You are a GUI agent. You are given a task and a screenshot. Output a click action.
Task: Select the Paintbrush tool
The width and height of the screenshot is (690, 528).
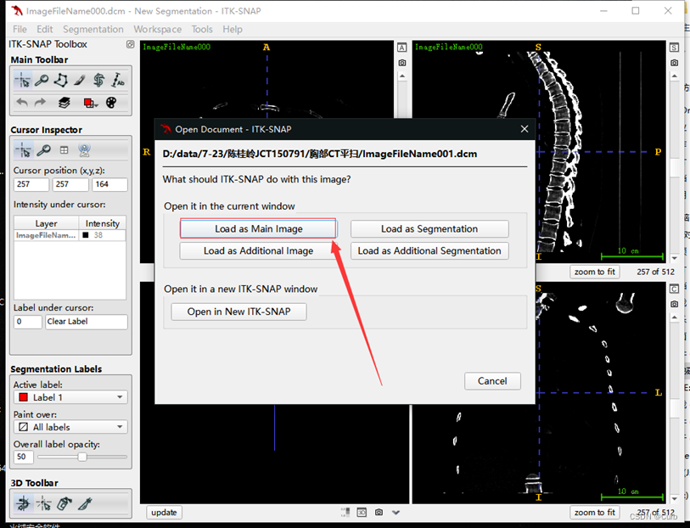coord(80,81)
